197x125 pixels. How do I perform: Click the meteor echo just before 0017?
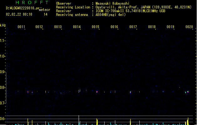(130, 92)
